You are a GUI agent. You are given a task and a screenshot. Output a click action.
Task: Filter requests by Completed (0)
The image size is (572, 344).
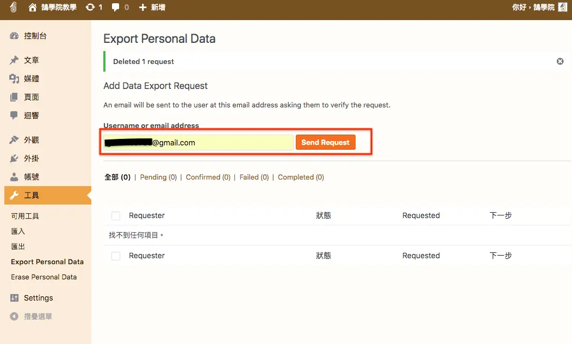[301, 177]
